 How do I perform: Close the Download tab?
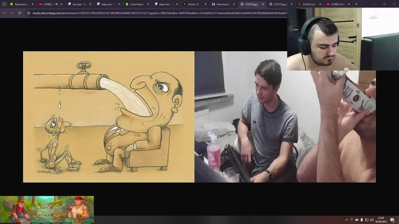tap(234, 4)
